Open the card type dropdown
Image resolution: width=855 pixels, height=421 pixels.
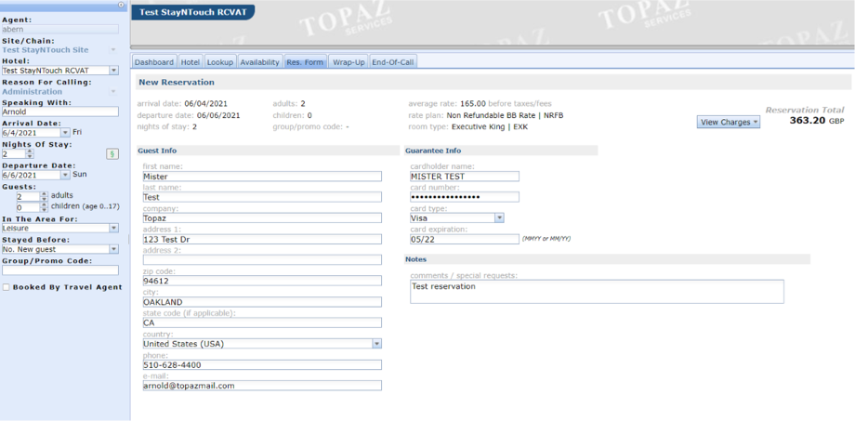[499, 218]
